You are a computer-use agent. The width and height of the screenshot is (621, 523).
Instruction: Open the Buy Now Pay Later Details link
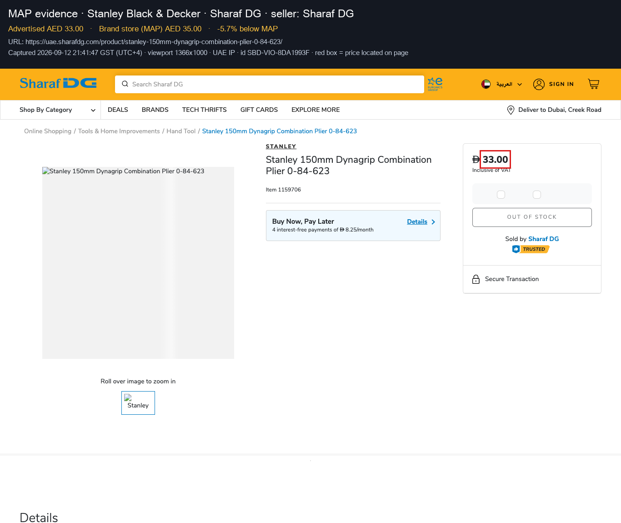pos(417,222)
